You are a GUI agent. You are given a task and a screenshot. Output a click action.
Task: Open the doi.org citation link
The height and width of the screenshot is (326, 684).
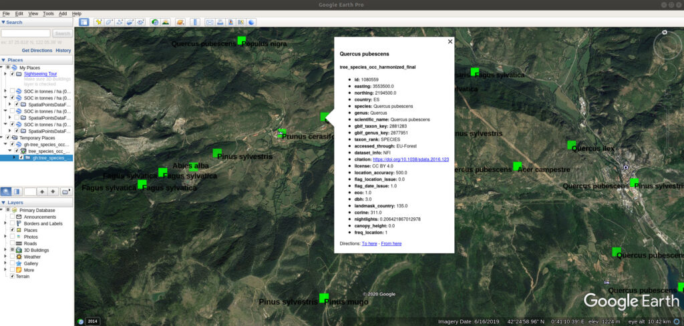pos(411,160)
